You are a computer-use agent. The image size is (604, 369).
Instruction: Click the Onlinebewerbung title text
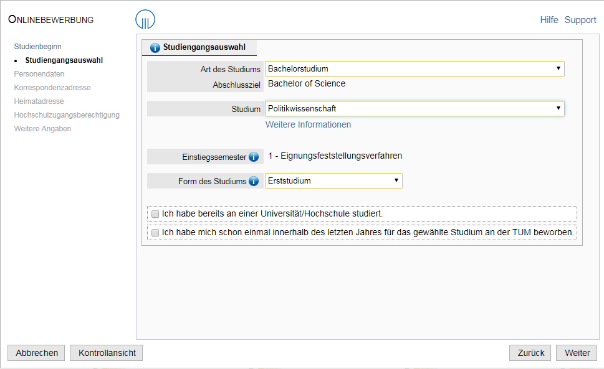[x=51, y=20]
